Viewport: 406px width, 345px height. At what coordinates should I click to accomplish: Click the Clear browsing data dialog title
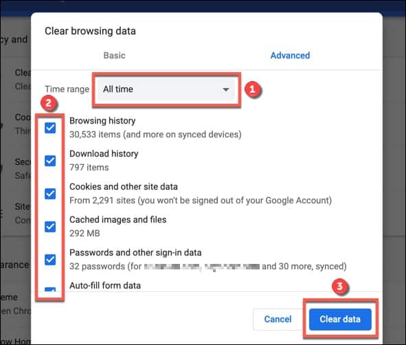pos(90,31)
